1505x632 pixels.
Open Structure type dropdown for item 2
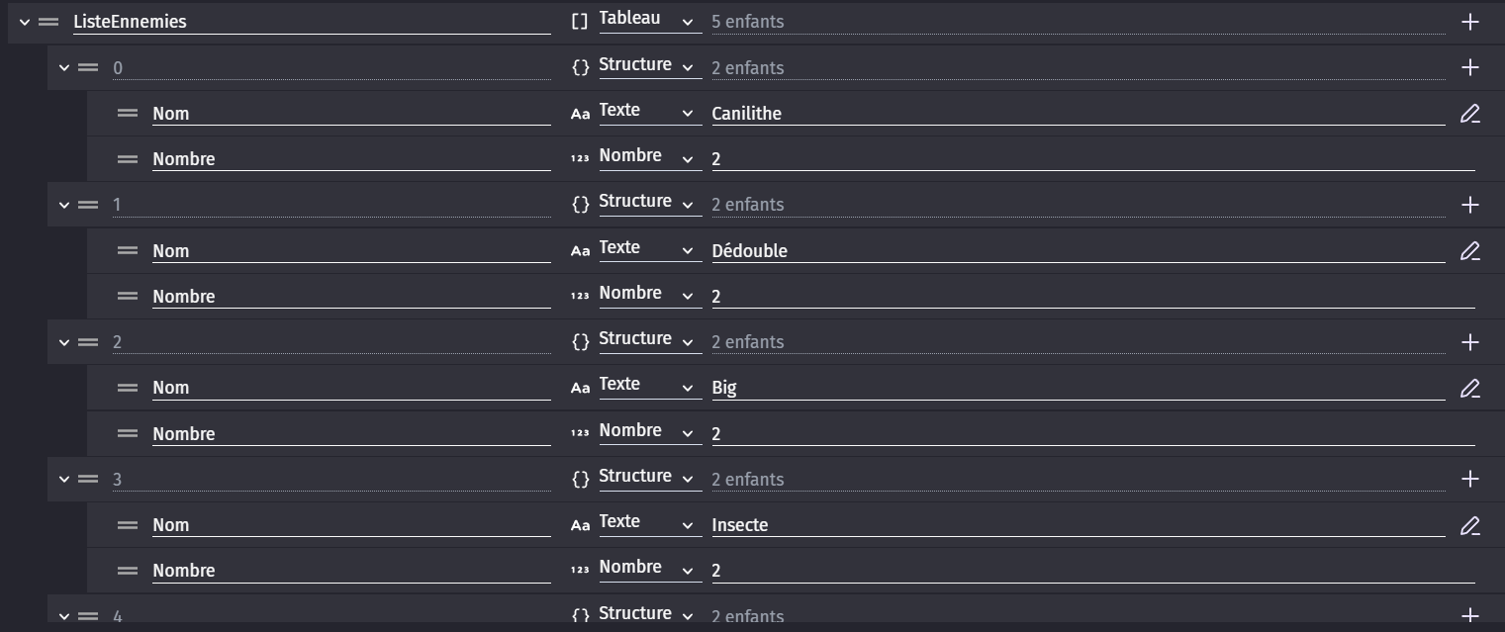650,340
